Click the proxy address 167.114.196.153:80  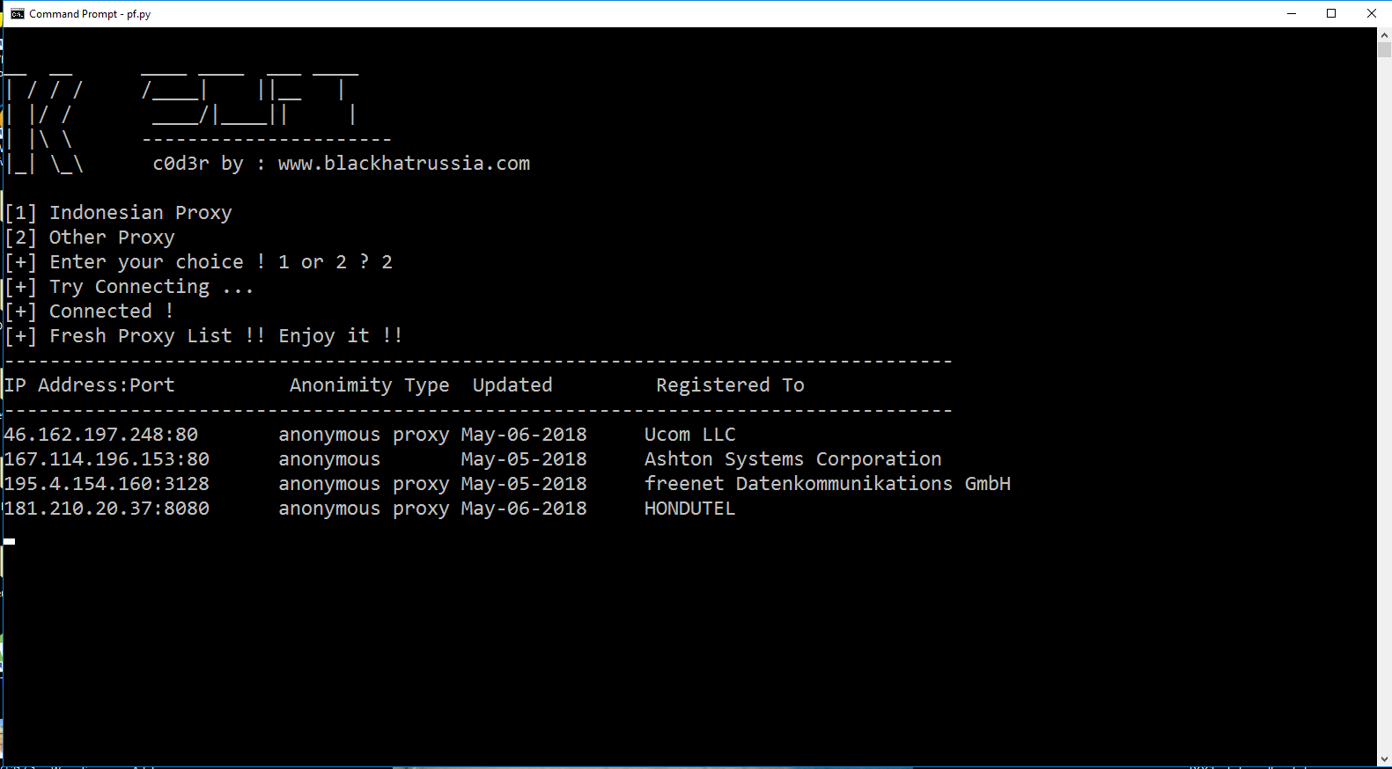coord(107,459)
